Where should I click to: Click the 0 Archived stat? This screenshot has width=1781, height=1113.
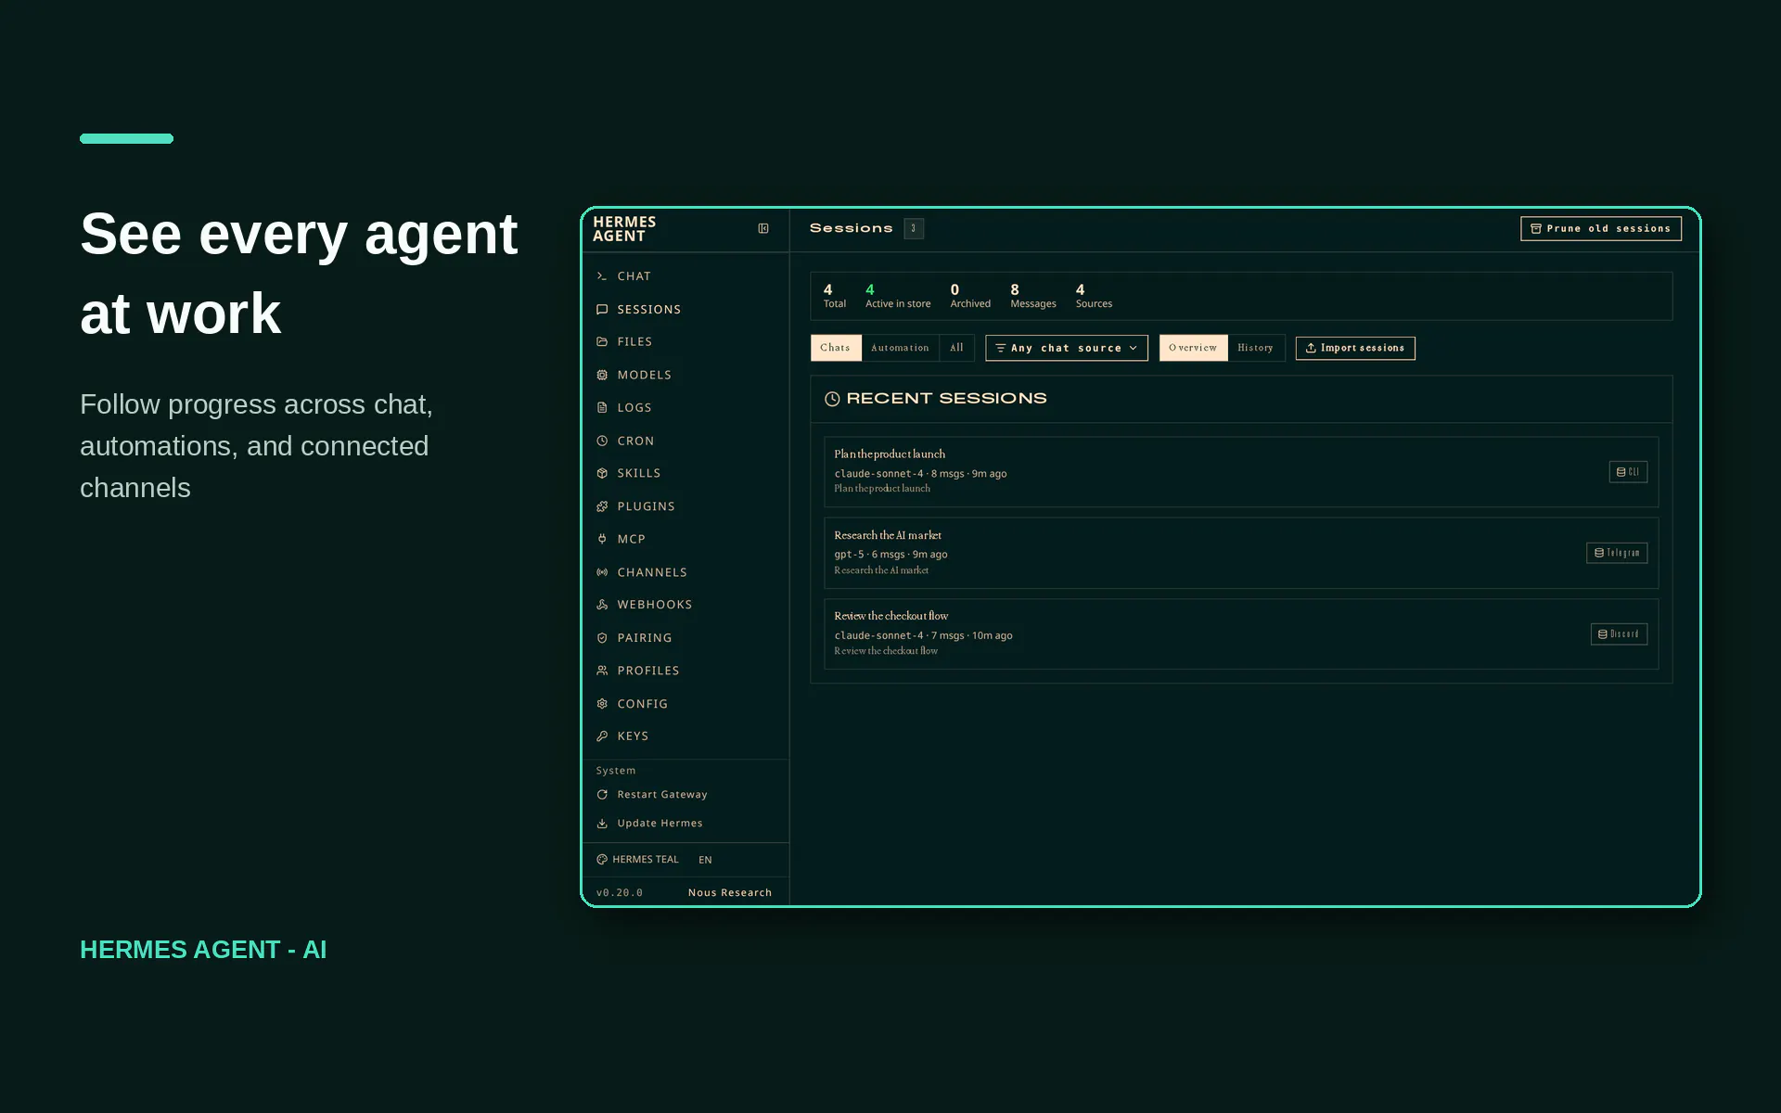(970, 296)
